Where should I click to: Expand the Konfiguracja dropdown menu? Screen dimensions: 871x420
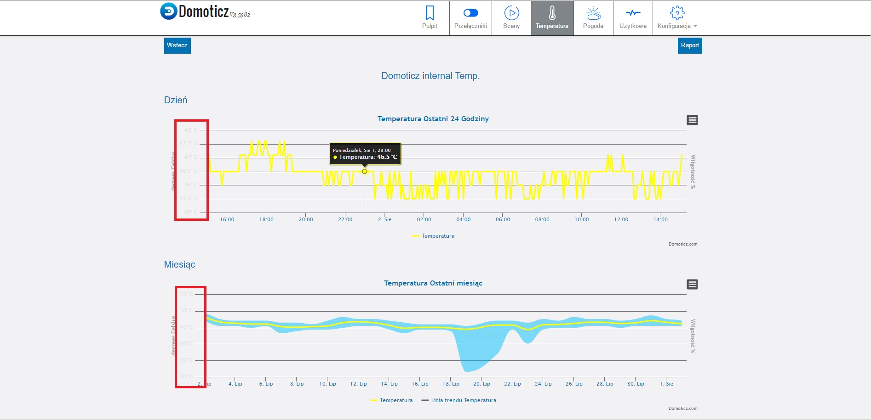pyautogui.click(x=677, y=18)
